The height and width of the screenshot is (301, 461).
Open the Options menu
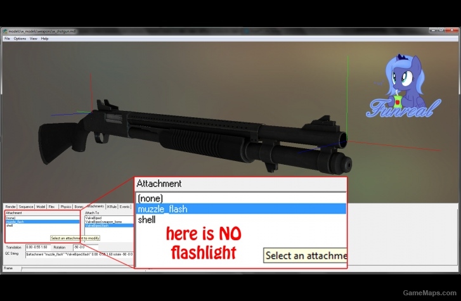click(x=20, y=39)
